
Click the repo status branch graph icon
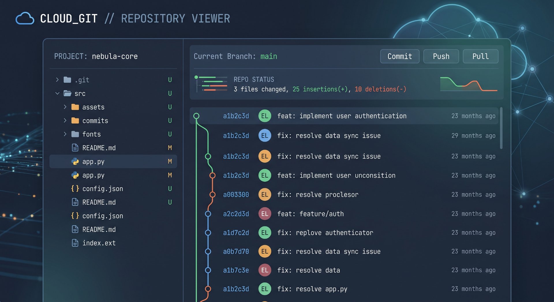click(x=211, y=84)
